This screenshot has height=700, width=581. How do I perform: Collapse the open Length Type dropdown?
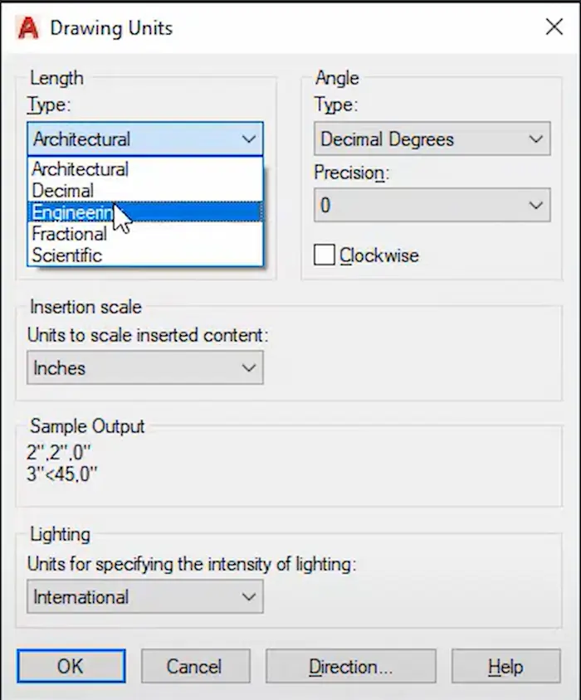[x=249, y=139]
